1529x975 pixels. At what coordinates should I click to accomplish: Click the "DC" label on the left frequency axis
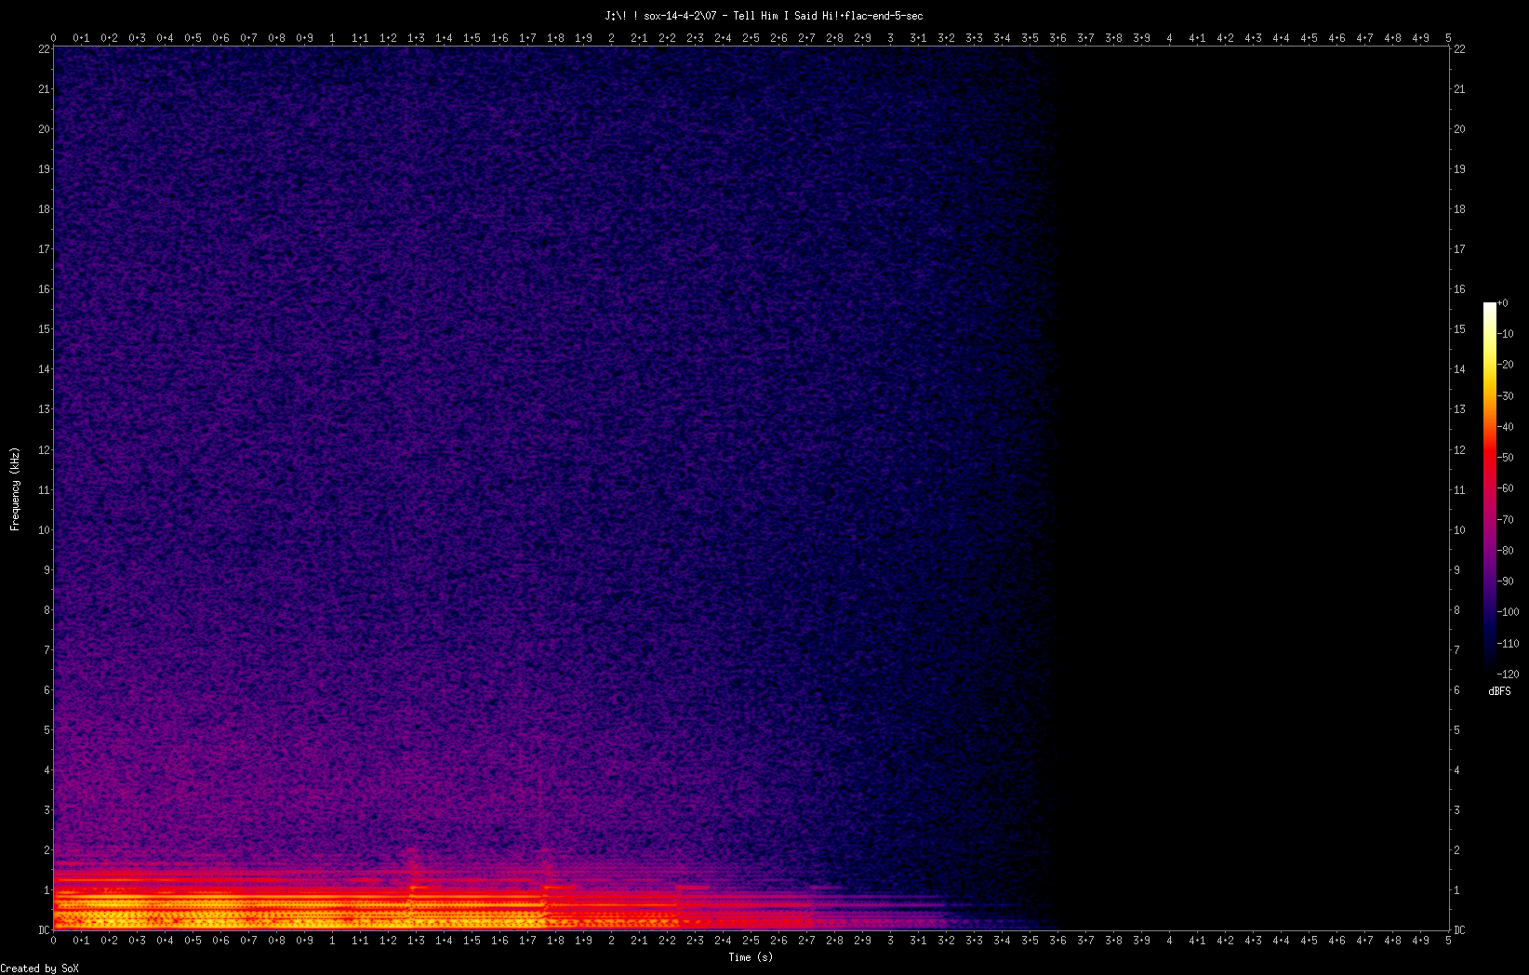coord(44,930)
